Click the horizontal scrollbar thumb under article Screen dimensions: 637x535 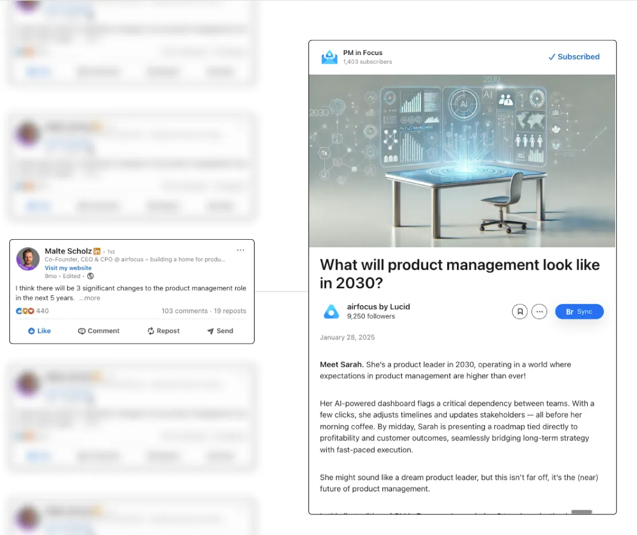582,512
